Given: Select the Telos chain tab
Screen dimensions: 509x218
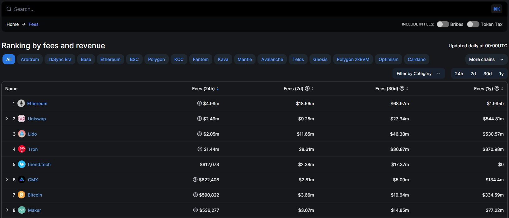Looking at the screenshot, I should [298, 59].
